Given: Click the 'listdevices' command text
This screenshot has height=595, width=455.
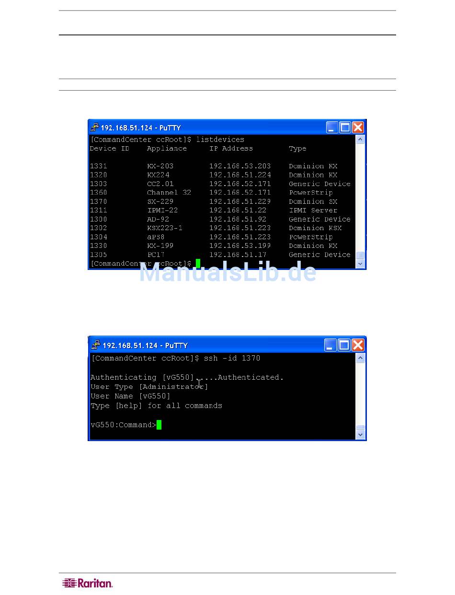Looking at the screenshot, I should pyautogui.click(x=220, y=140).
